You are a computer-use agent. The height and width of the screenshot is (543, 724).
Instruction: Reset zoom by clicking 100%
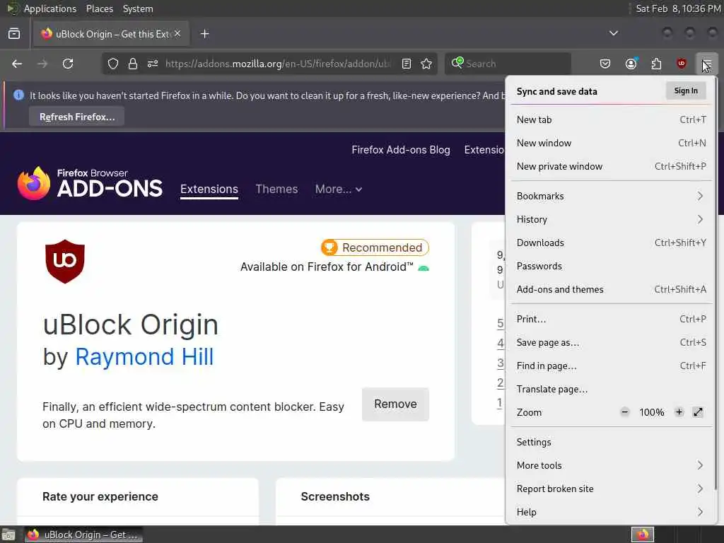tap(651, 412)
